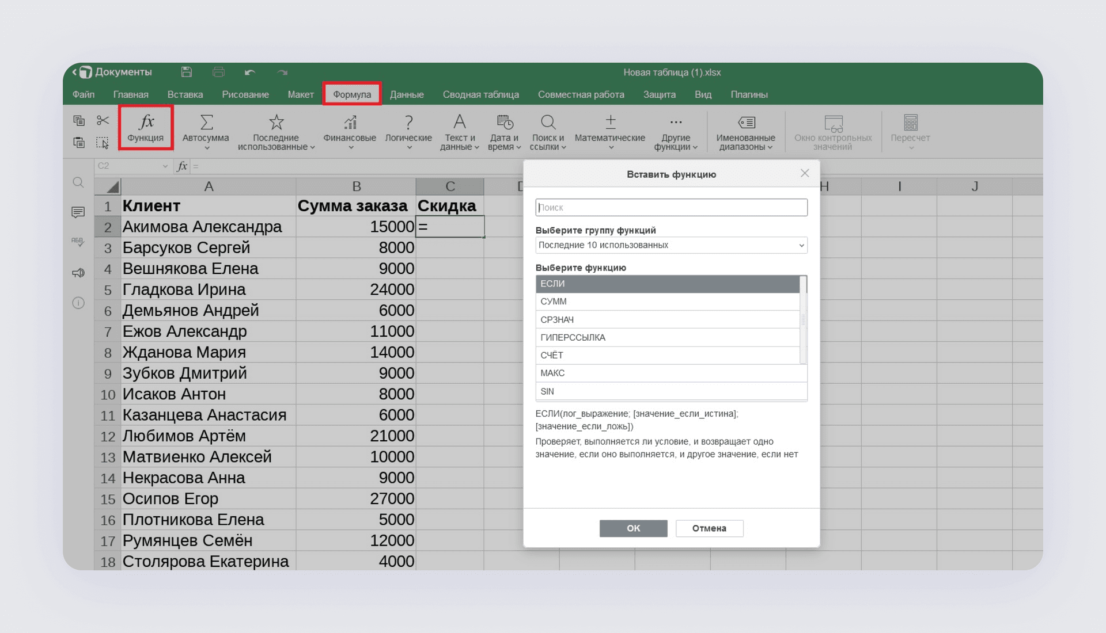
Task: Click OK in the Вставить функцию dialog
Action: click(x=633, y=528)
